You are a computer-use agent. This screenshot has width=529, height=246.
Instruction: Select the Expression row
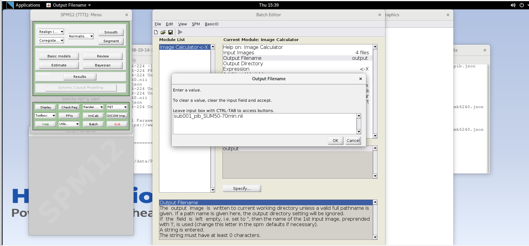click(x=297, y=69)
